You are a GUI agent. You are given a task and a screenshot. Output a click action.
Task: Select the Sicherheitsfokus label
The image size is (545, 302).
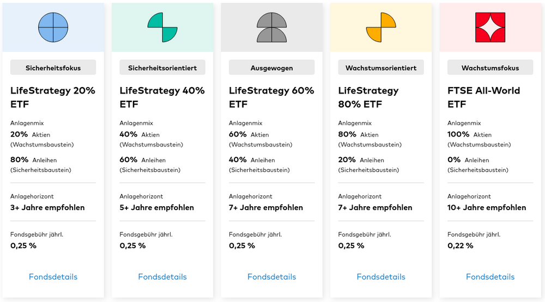53,68
